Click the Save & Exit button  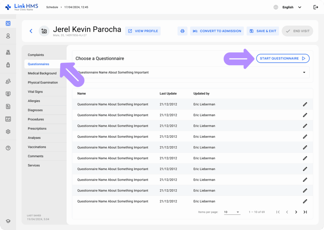click(263, 31)
